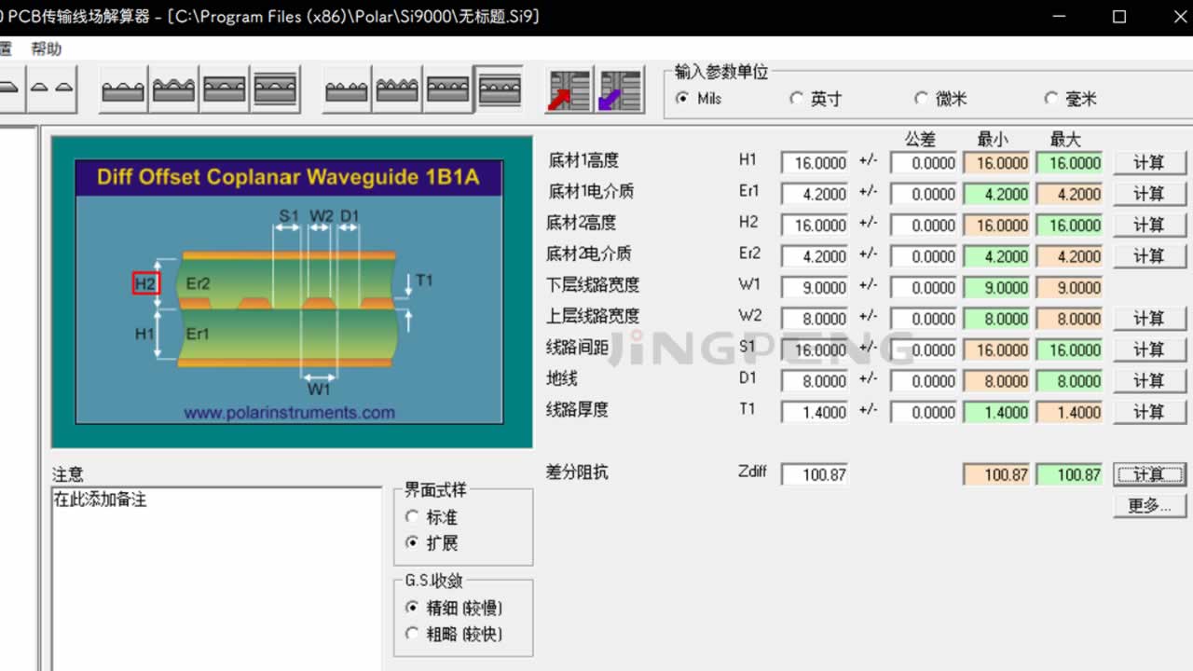Choose differential offset coplanar 1B1A icon
This screenshot has height=671, width=1193.
click(x=499, y=90)
